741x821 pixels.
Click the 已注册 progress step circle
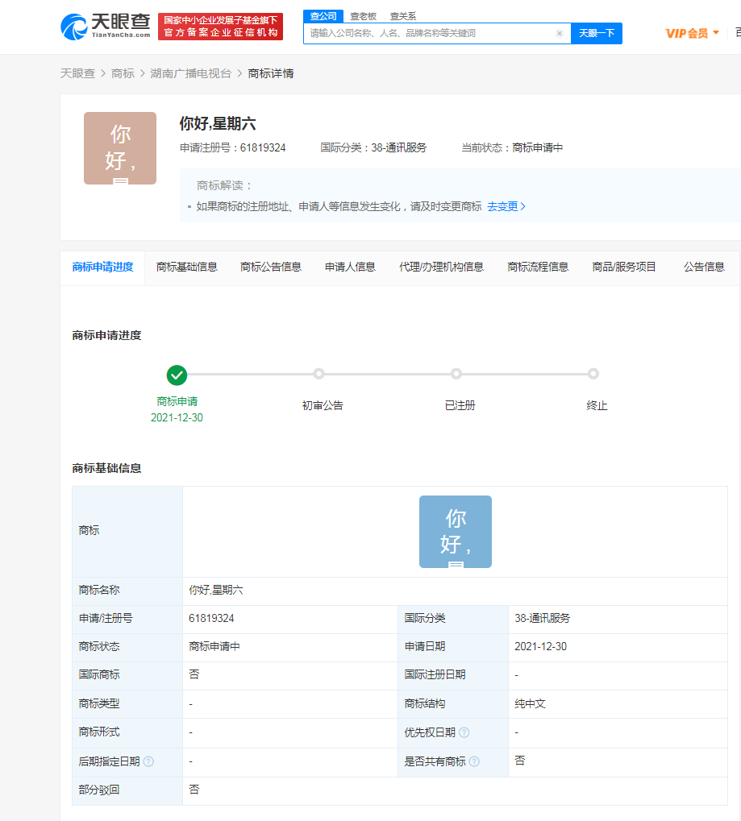tap(456, 374)
